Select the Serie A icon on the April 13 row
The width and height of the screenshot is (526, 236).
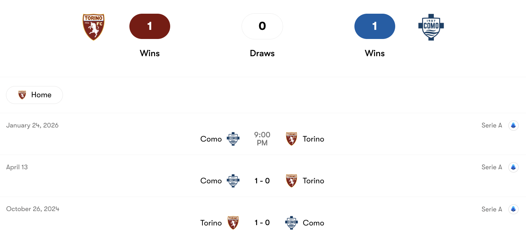[513, 167]
